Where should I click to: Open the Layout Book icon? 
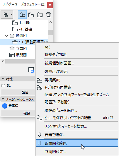tap(40, 15)
